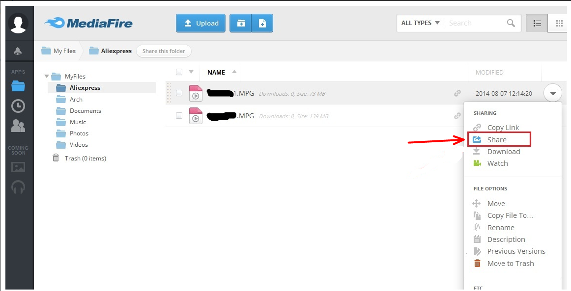The image size is (571, 291).
Task: Choose Move to Trash from menu
Action: coord(511,264)
